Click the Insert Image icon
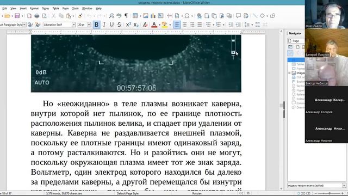 click(x=146, y=16)
